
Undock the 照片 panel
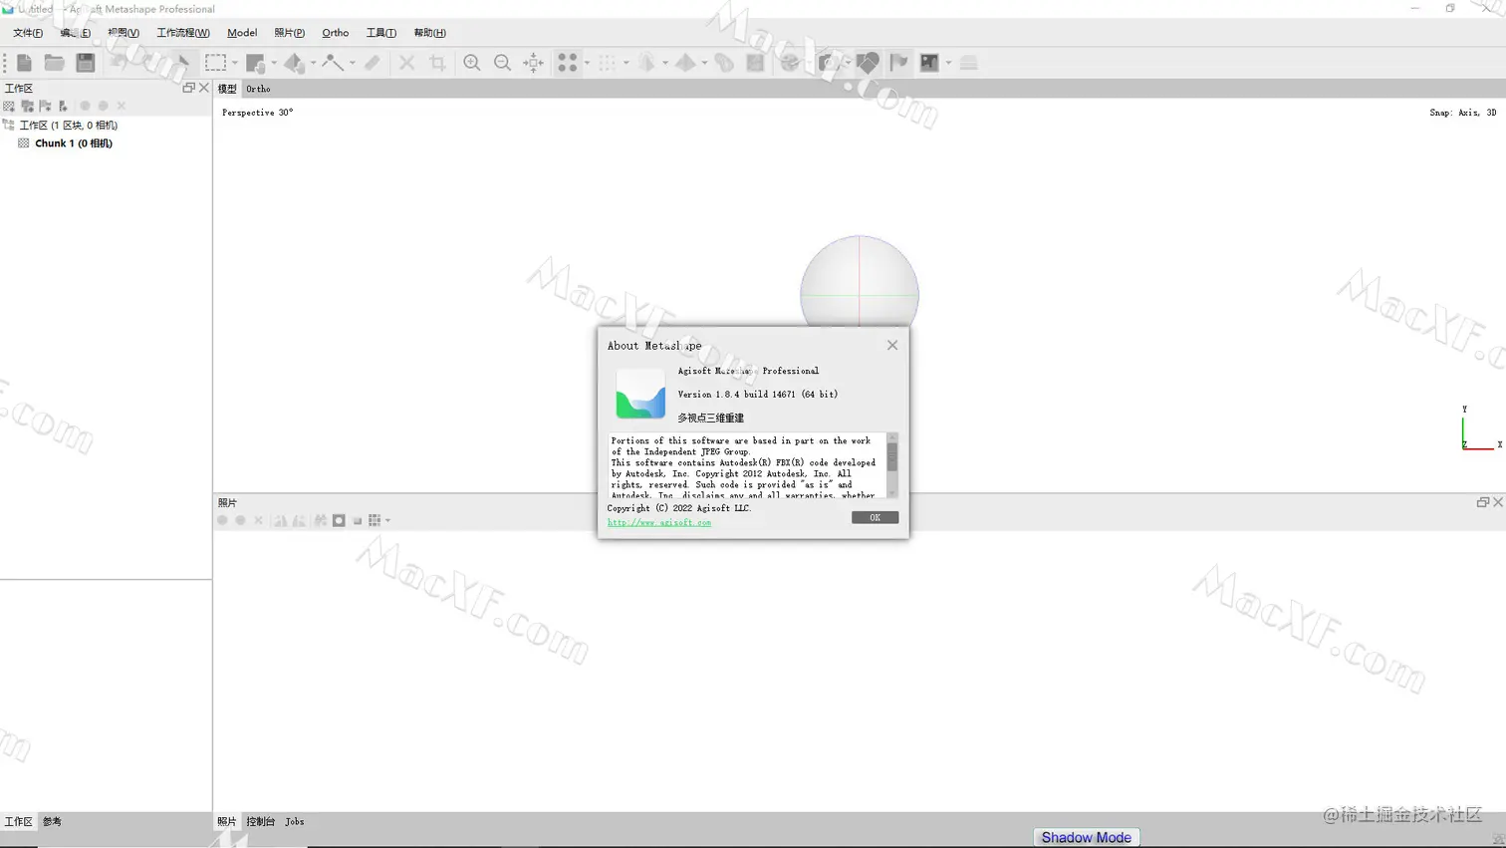pos(1482,502)
